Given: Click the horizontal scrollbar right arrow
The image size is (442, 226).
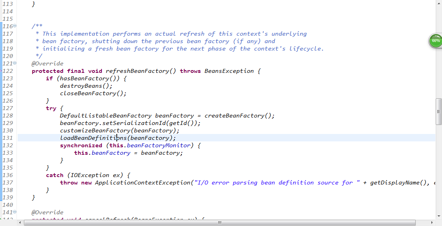Looking at the screenshot, I should click(x=433, y=222).
